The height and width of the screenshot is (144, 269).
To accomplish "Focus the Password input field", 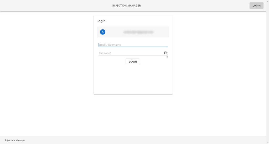I will (130, 53).
